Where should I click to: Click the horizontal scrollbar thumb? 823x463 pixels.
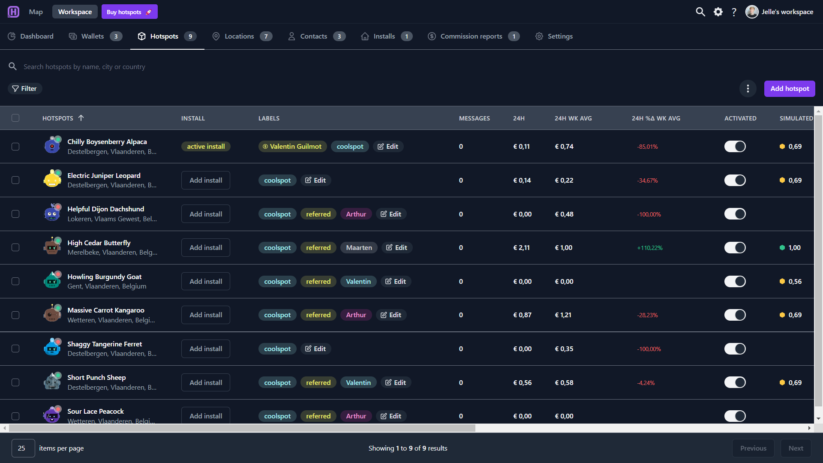(x=242, y=428)
